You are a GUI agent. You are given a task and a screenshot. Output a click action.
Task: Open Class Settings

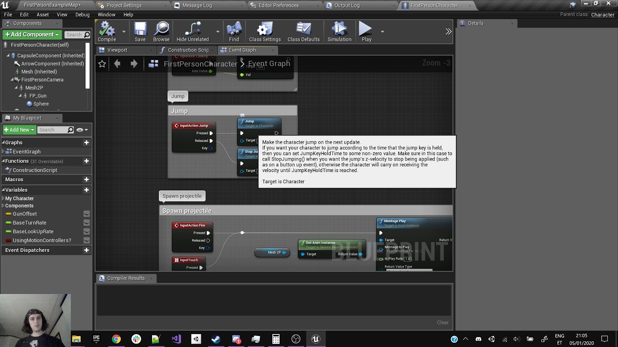click(265, 32)
